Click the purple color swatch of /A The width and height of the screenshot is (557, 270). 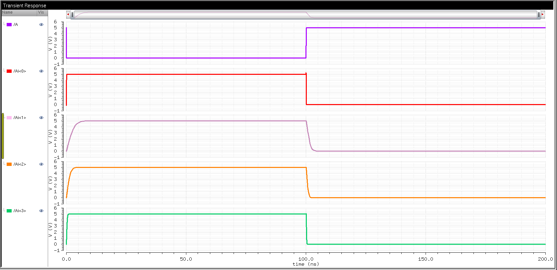click(9, 25)
